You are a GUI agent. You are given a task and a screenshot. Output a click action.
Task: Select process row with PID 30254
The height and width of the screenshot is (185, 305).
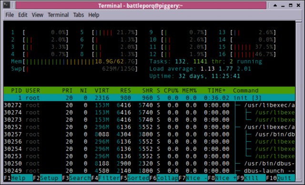tap(149, 149)
